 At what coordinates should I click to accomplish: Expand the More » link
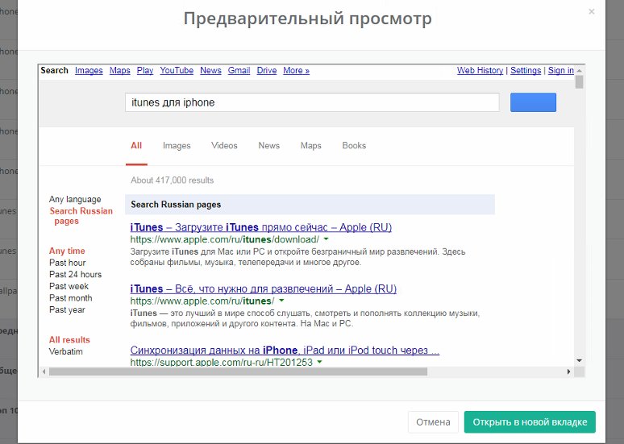coord(296,70)
